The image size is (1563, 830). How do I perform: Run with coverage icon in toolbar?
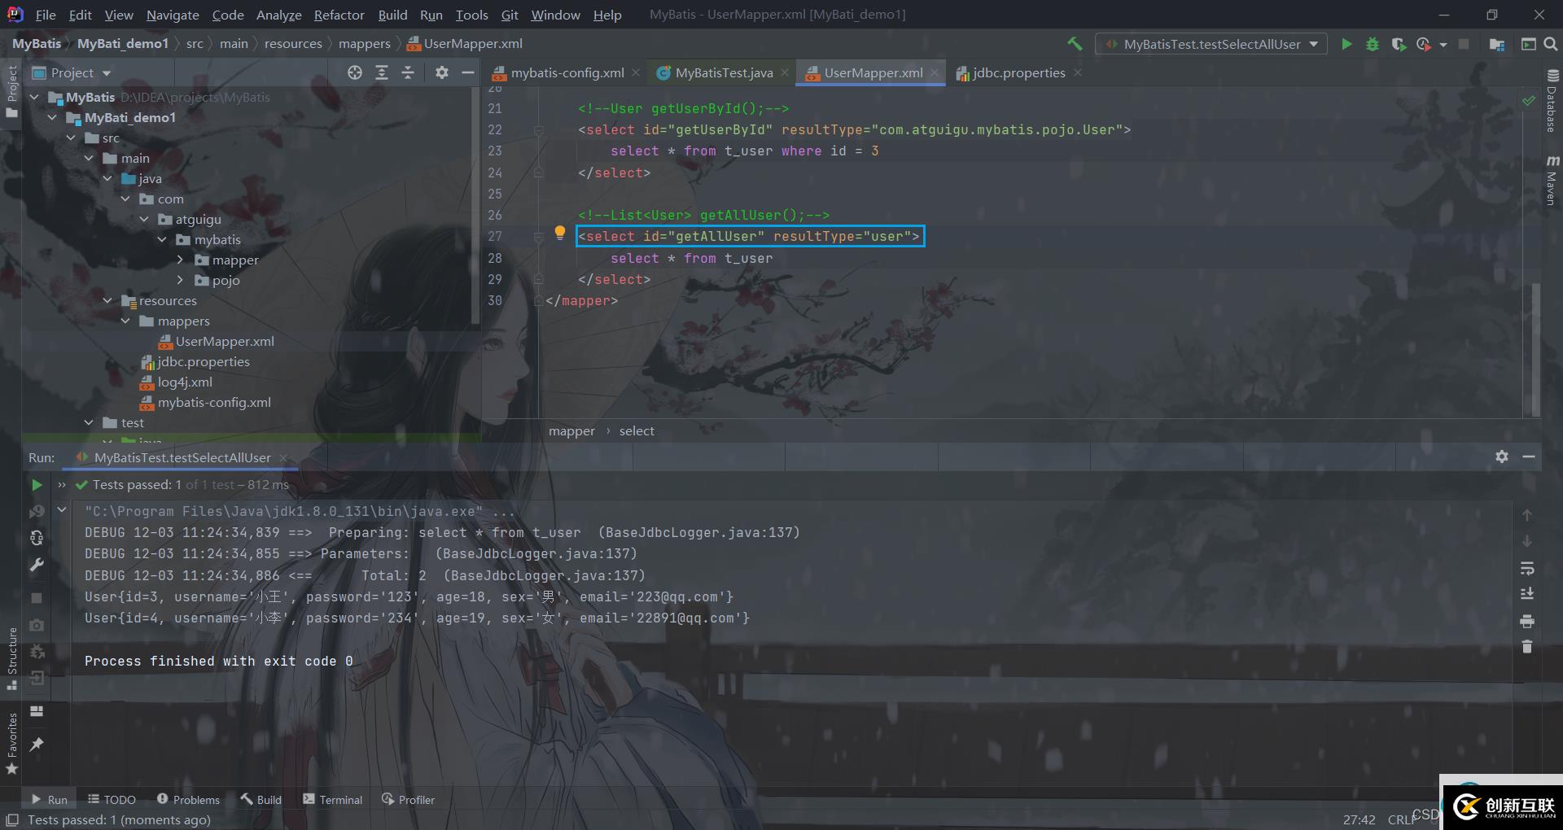pos(1399,44)
